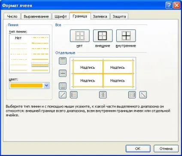Toggle the right border button
The image size is (182, 156).
[132, 95]
